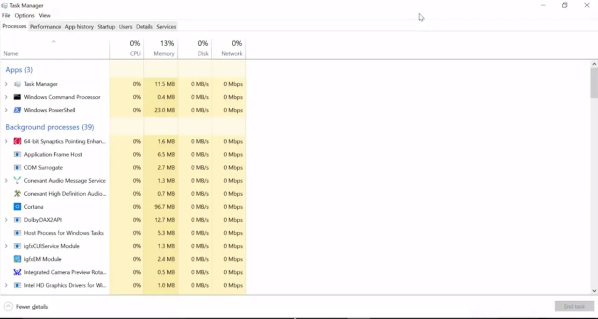Click the End task button

click(x=574, y=306)
